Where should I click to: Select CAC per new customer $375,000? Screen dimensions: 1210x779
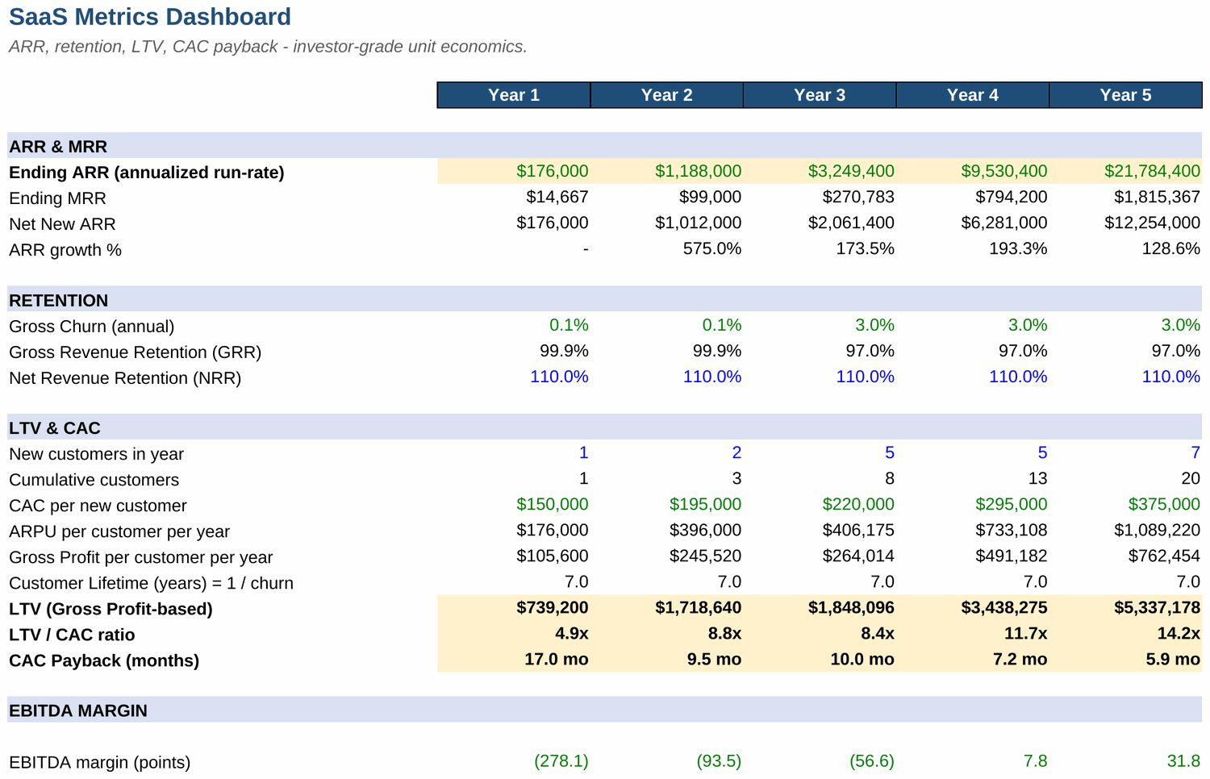(1126, 504)
